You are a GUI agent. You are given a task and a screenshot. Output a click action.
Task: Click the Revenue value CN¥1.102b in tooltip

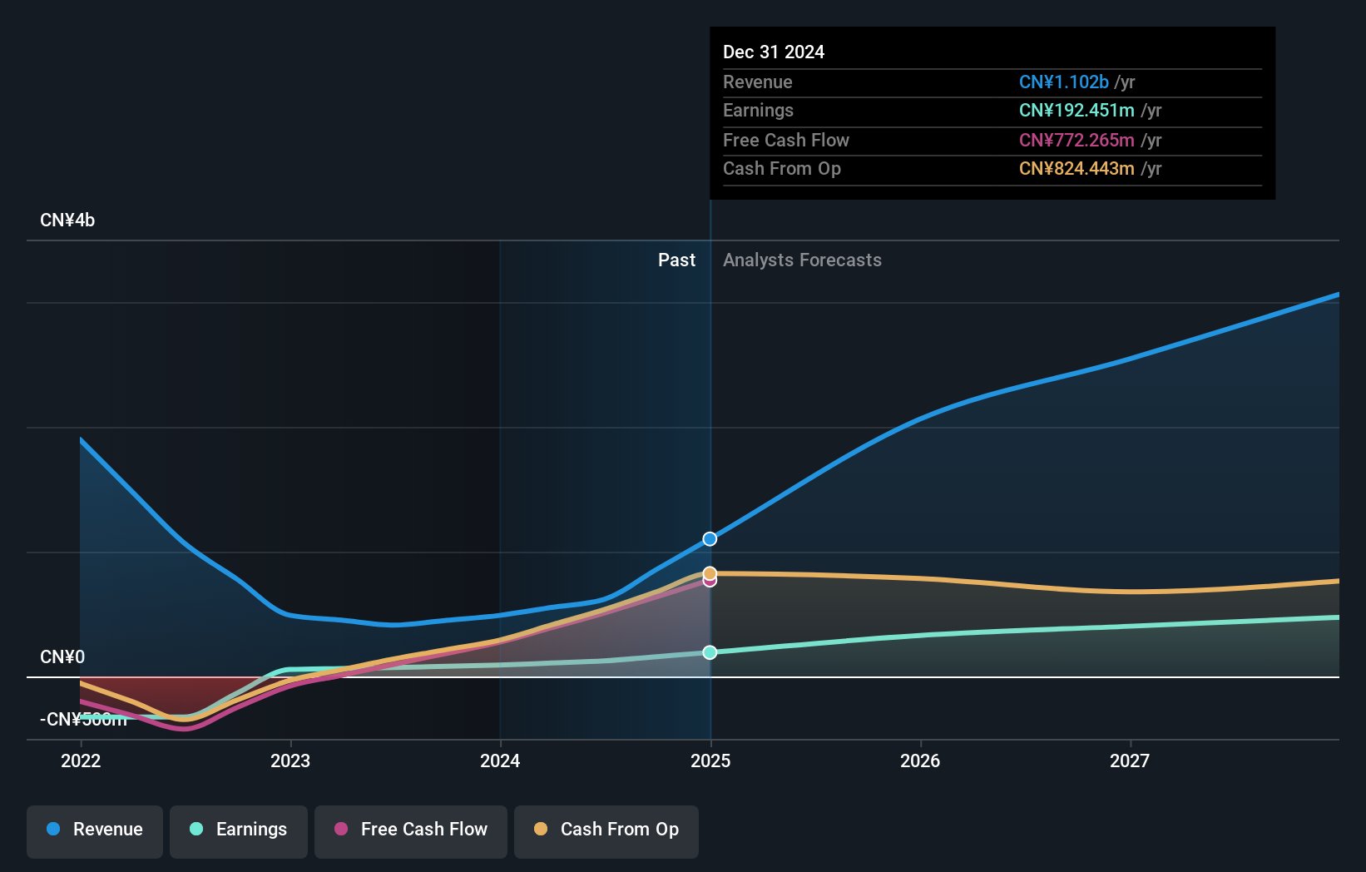point(1064,82)
